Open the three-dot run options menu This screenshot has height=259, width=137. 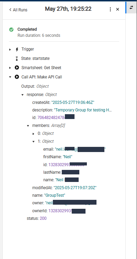(x=110, y=9)
